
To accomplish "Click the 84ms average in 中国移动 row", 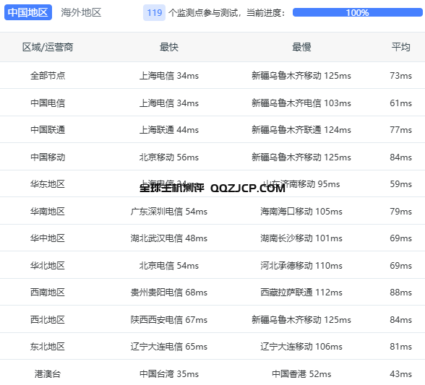I will 400,157.
